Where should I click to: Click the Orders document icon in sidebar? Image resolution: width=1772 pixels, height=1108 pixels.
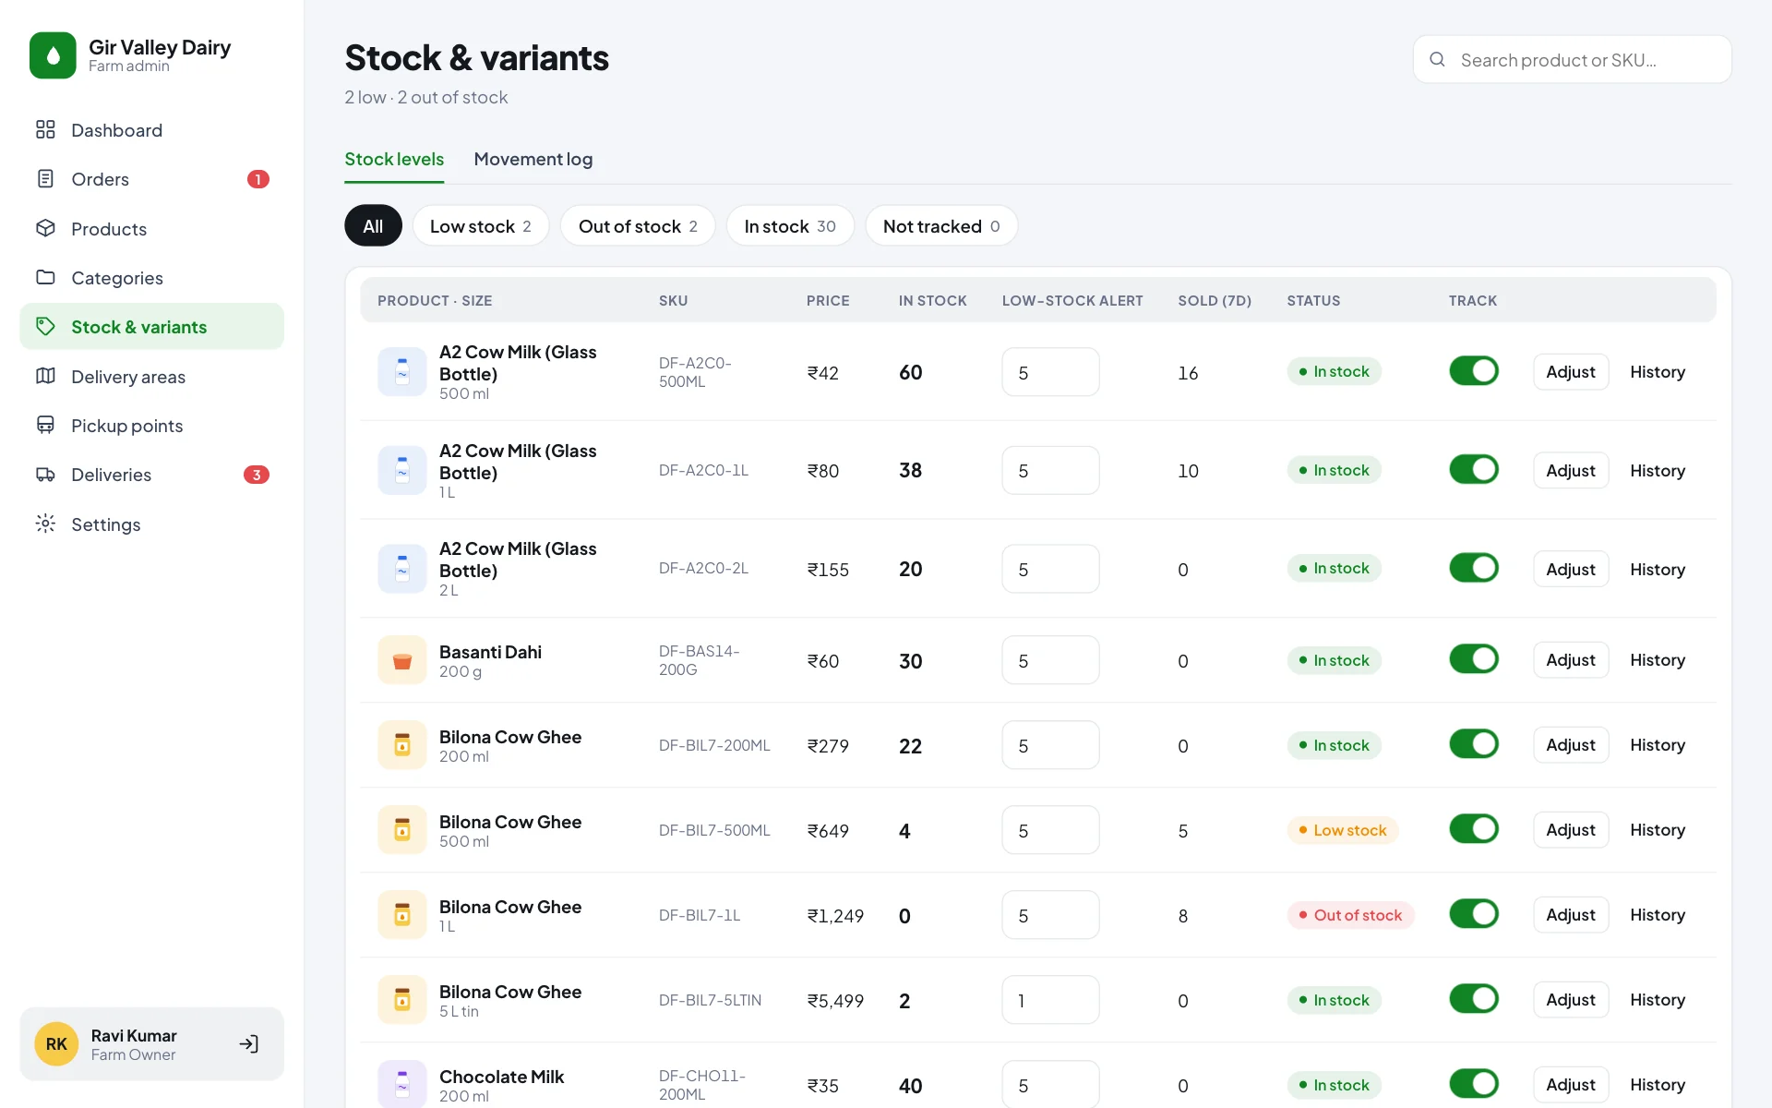pos(45,178)
